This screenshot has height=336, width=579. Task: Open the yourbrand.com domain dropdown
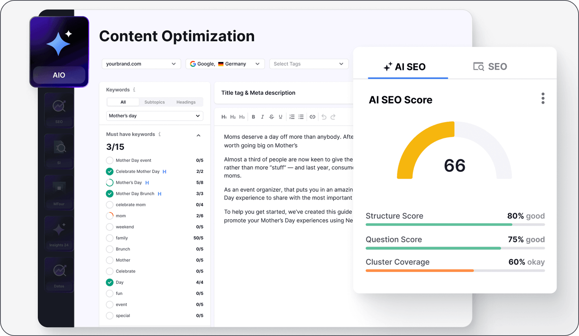pos(141,64)
